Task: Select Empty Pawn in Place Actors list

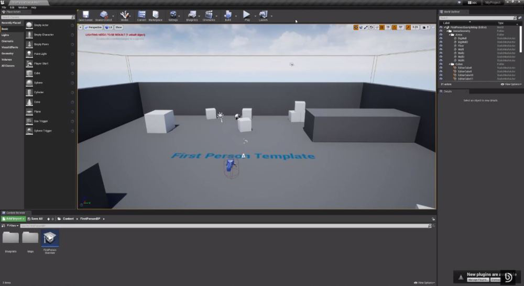Action: pyautogui.click(x=50, y=44)
